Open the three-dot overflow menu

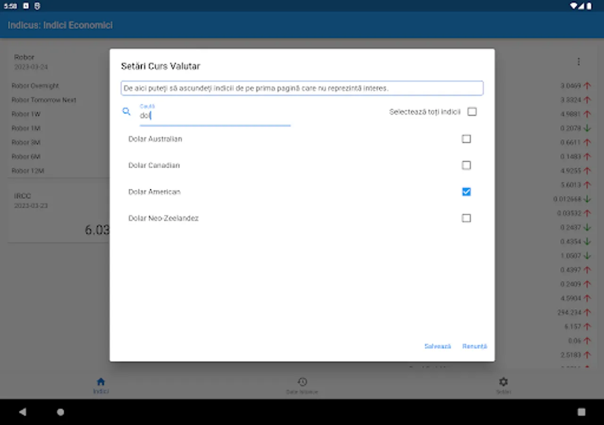pos(579,61)
